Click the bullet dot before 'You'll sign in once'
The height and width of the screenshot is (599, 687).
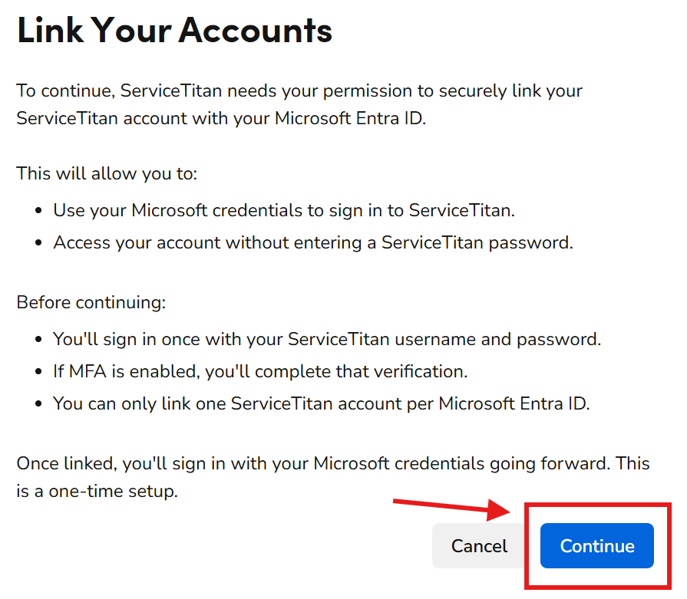pyautogui.click(x=38, y=340)
